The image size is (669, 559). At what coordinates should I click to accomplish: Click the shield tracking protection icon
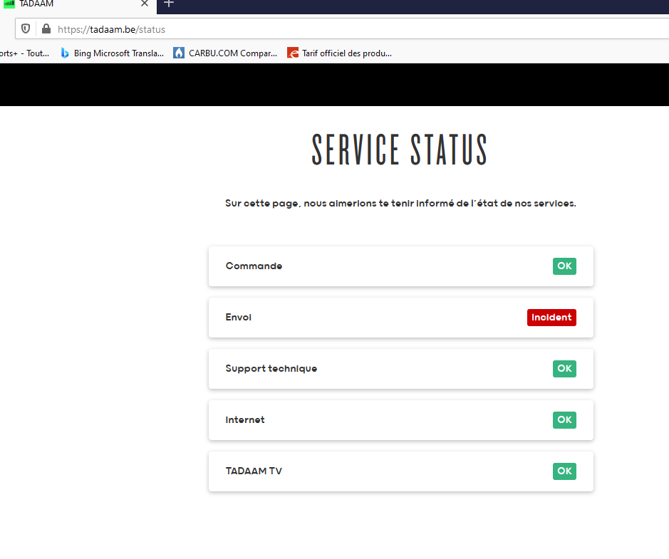pos(26,29)
